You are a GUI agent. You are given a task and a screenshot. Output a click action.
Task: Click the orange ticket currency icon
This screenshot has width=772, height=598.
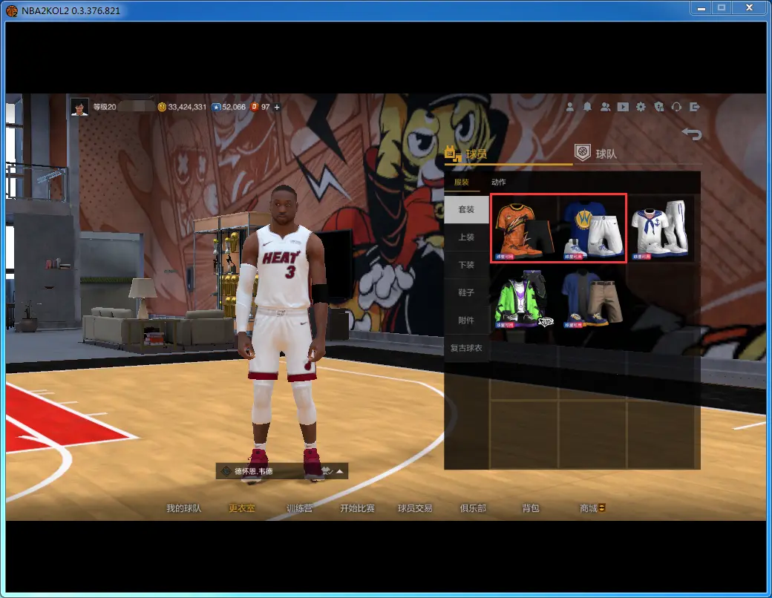[x=255, y=107]
